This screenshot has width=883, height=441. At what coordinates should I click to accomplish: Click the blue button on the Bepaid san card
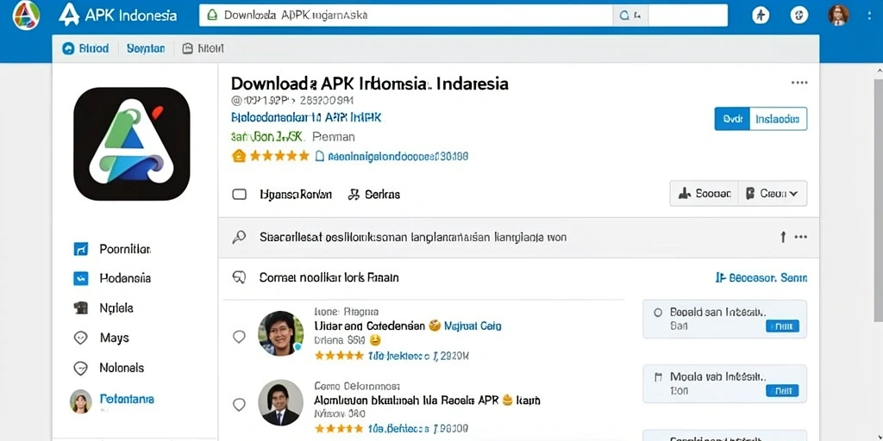point(782,326)
